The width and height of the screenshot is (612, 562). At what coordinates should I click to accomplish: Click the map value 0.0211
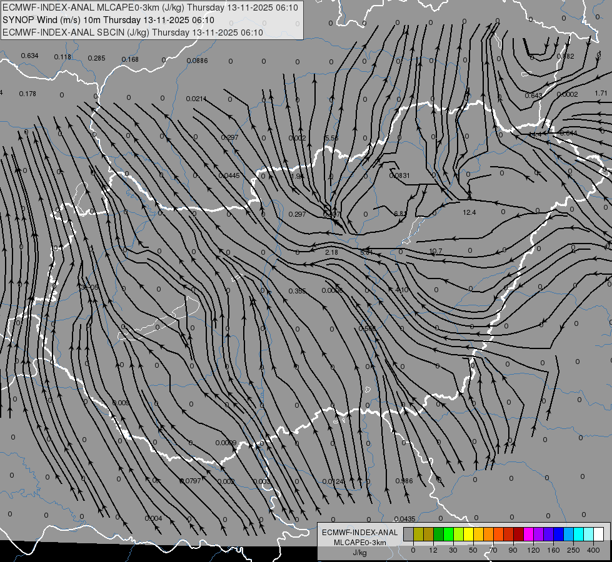[196, 99]
